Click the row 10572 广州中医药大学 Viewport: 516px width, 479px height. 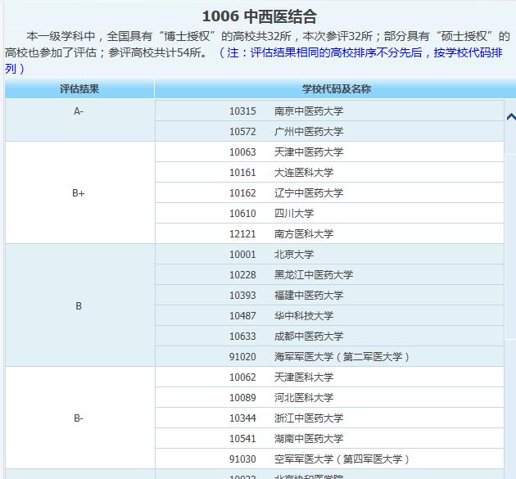329,131
